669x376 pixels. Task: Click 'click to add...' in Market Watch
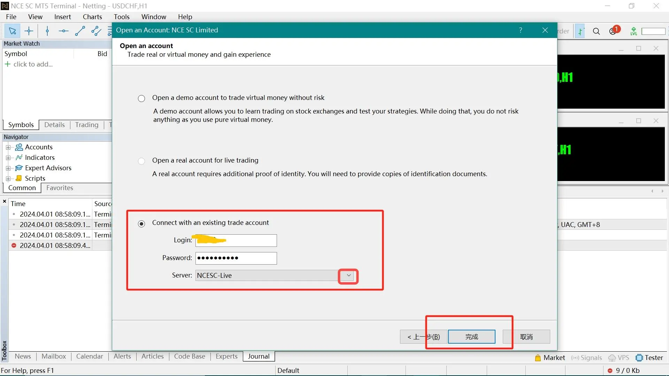tap(33, 64)
